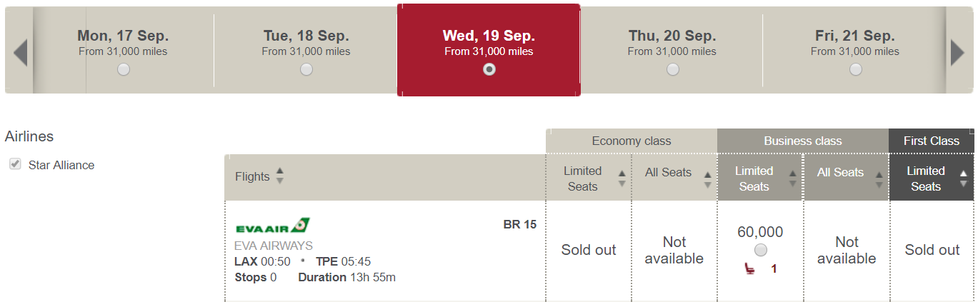Sort First Class Limited Seats column

click(964, 178)
